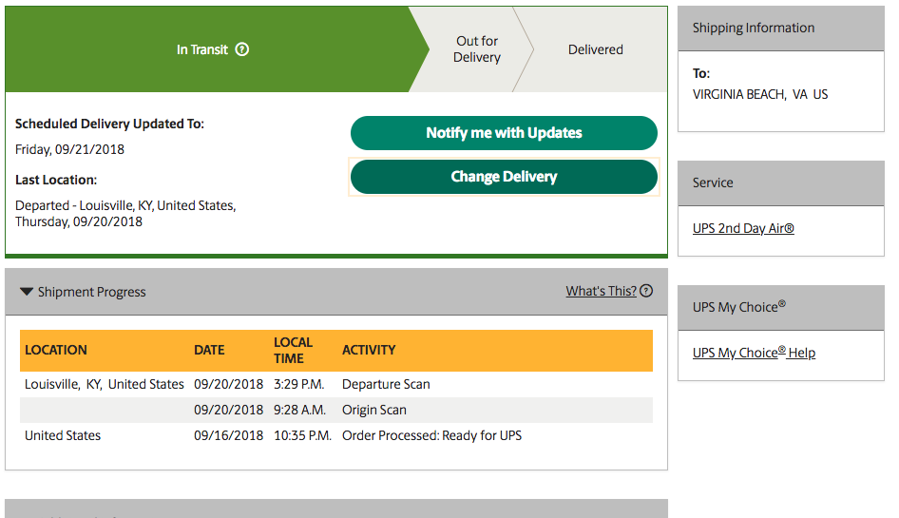Open the UPS 2nd Day Air link

(743, 228)
